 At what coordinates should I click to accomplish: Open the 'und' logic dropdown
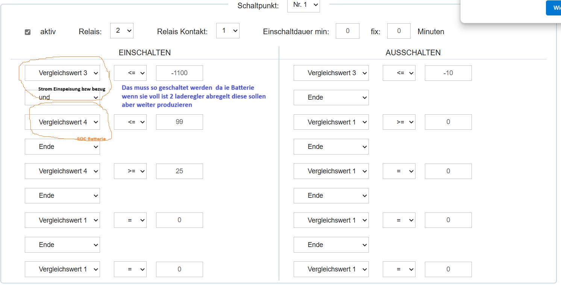click(x=62, y=97)
